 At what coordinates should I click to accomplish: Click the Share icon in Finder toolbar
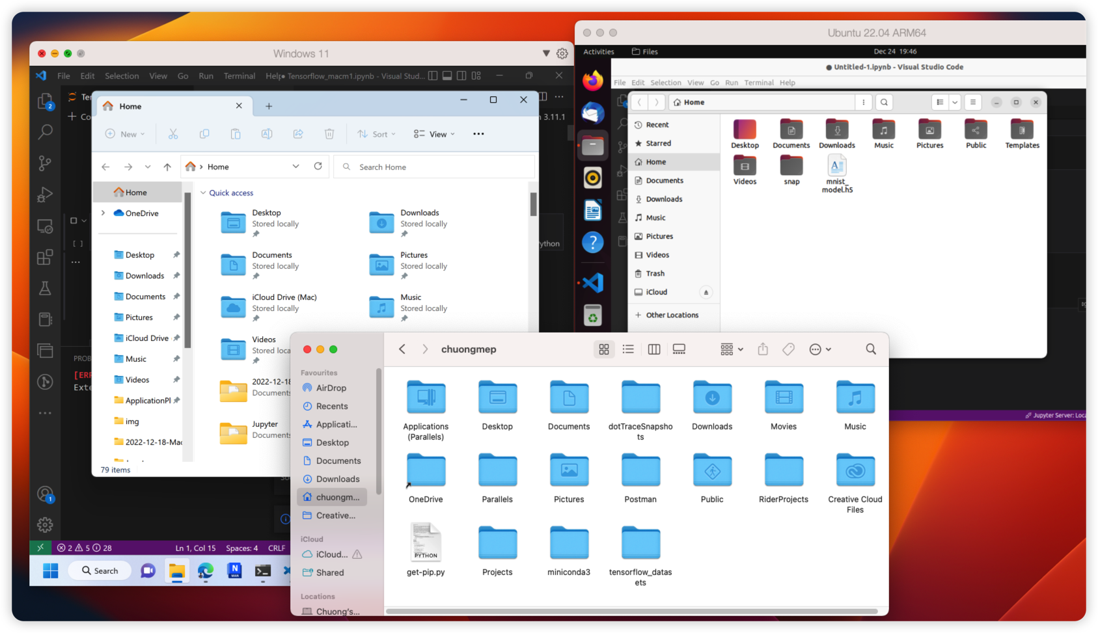763,349
